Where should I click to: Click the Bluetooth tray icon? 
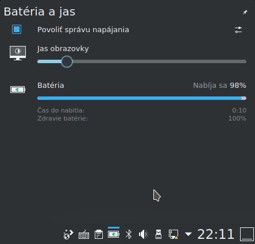coord(129,234)
